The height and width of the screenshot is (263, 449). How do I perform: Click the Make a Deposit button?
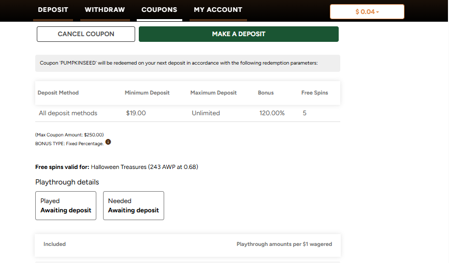point(238,34)
